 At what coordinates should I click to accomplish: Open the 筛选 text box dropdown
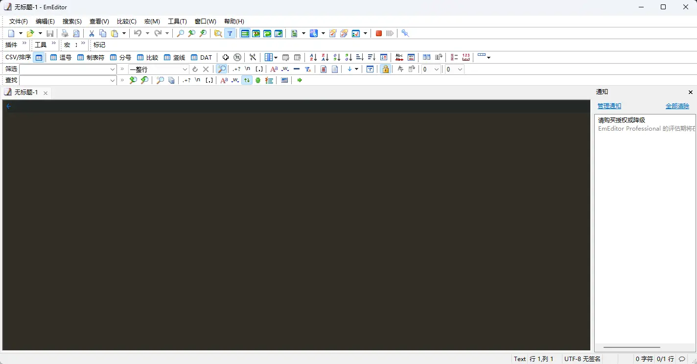(x=113, y=69)
